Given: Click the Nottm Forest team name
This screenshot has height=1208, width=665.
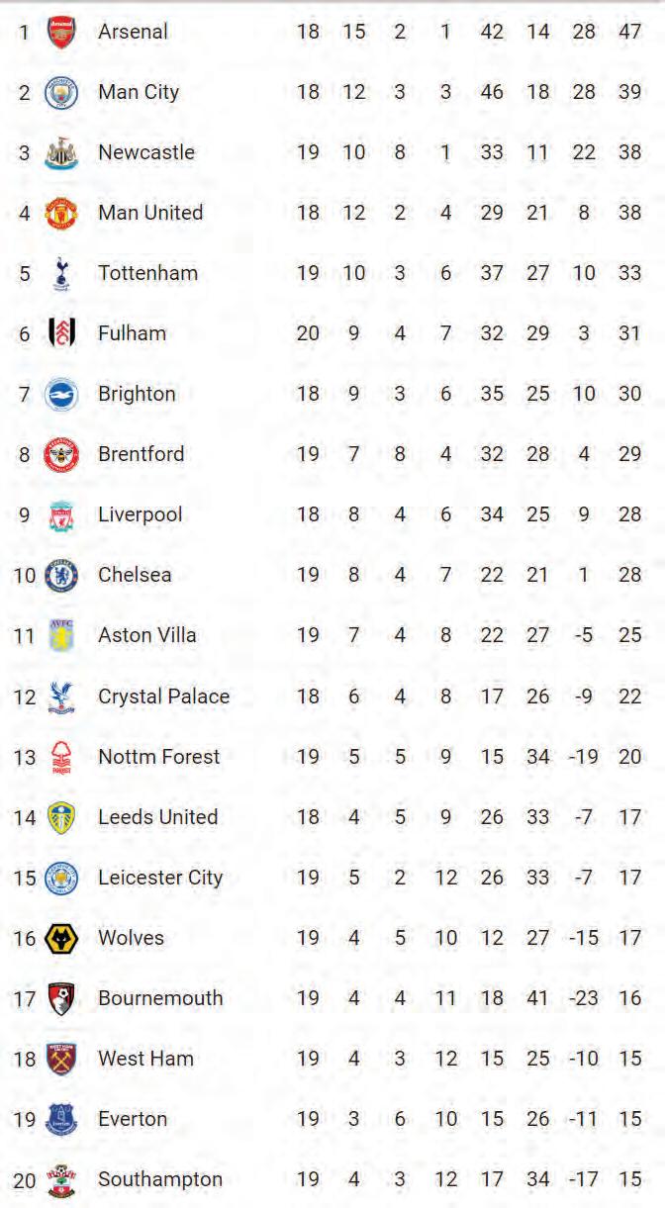Looking at the screenshot, I should tap(158, 757).
